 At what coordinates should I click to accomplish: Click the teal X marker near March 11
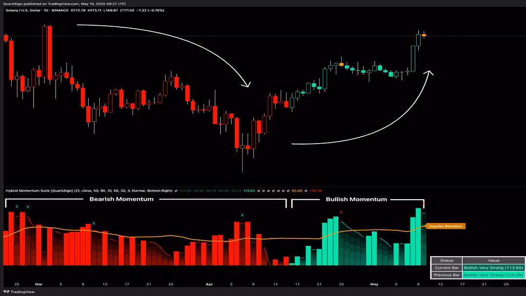(x=94, y=223)
